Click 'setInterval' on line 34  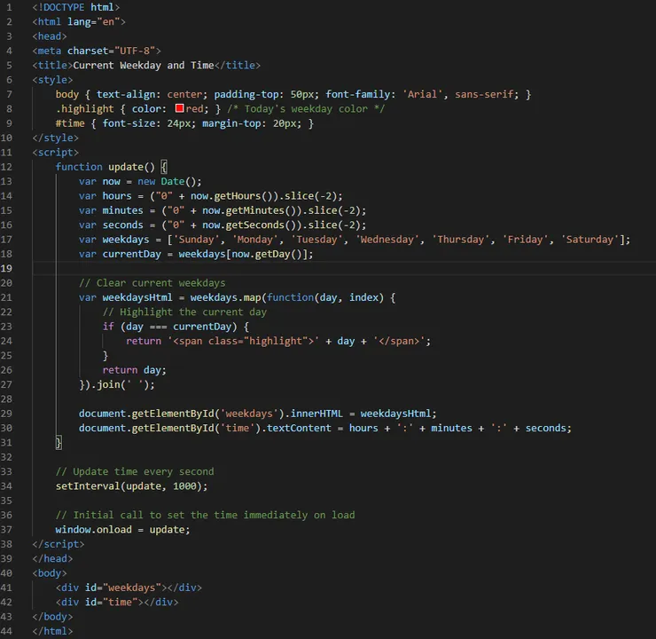(x=88, y=486)
